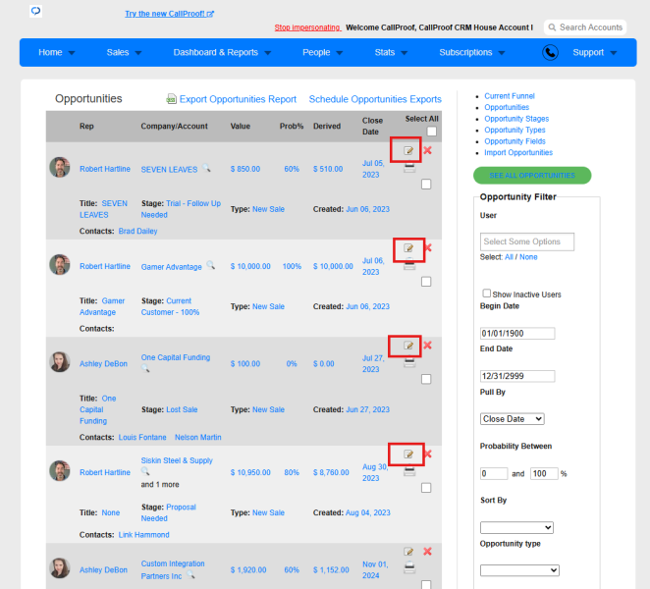Enable Show Inactive Users checkbox

pyautogui.click(x=487, y=294)
